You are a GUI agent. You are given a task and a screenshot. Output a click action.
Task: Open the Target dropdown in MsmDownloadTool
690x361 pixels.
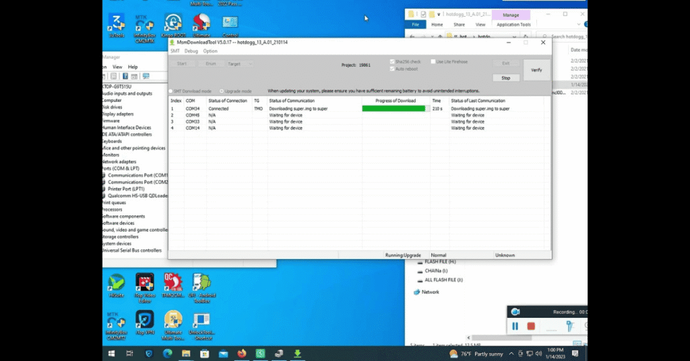(x=240, y=64)
